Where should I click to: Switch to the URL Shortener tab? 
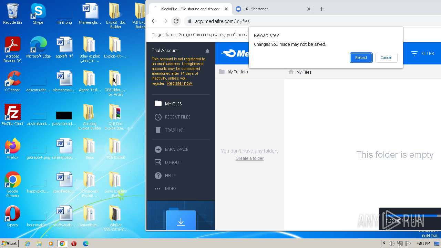pos(272,9)
